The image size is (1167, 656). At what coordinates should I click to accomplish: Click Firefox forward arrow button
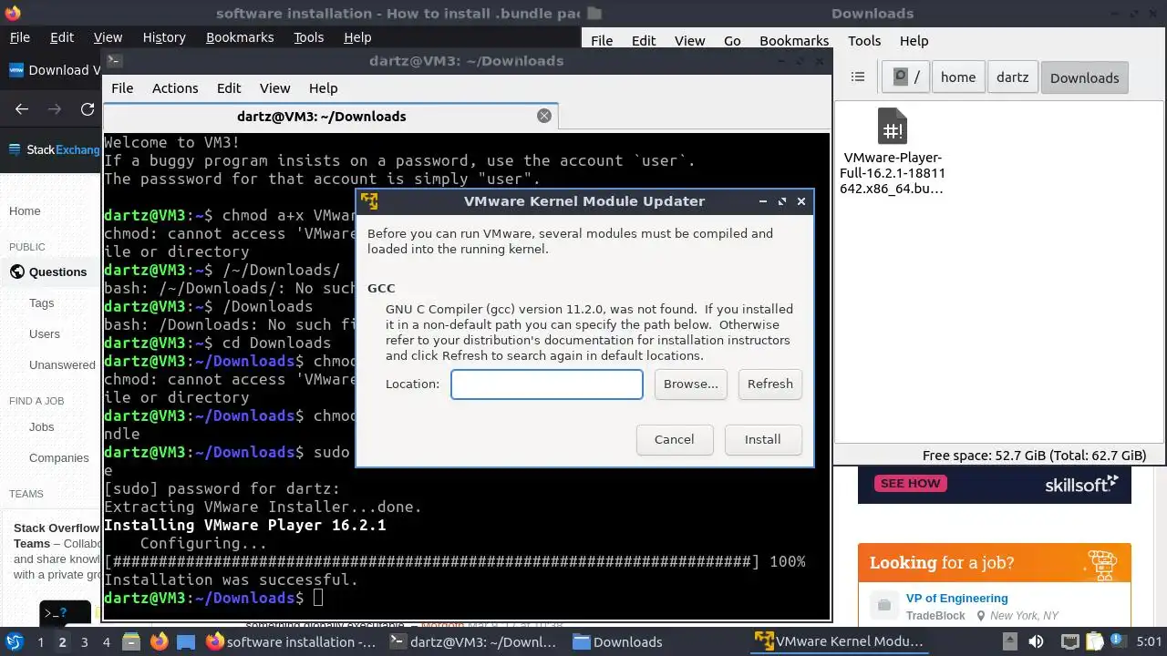pos(55,109)
